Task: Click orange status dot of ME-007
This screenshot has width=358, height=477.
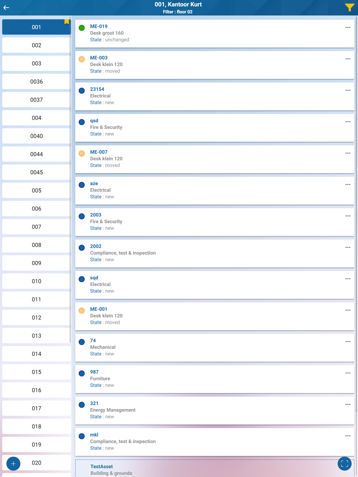Action: coord(82,153)
